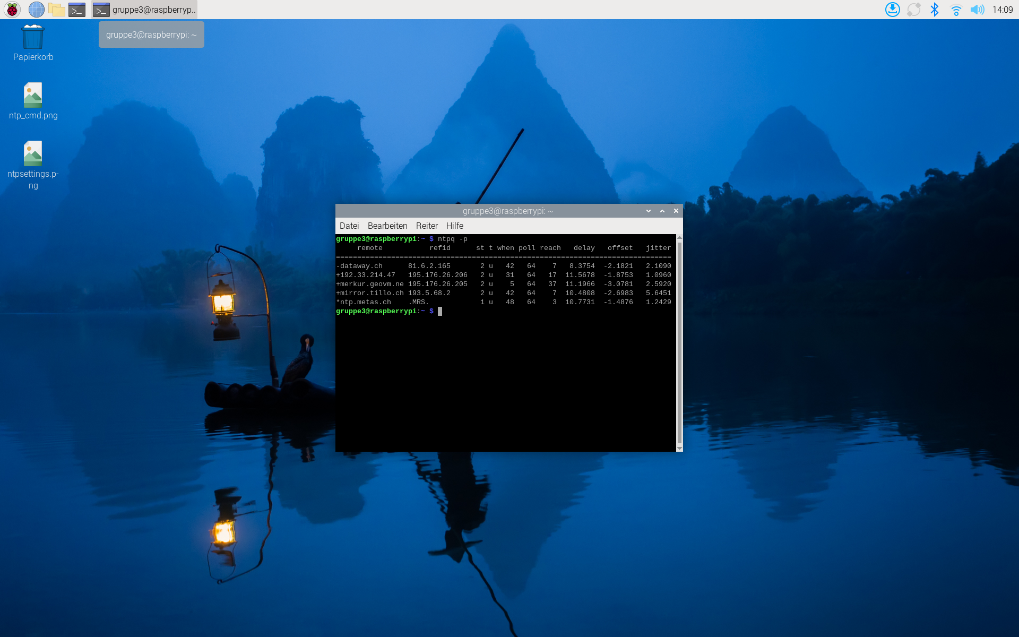Click the sync refresh tray icon
Image resolution: width=1019 pixels, height=637 pixels.
click(x=913, y=10)
